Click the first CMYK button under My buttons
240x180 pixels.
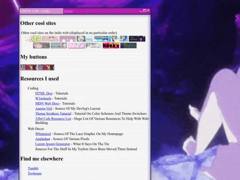[28, 68]
